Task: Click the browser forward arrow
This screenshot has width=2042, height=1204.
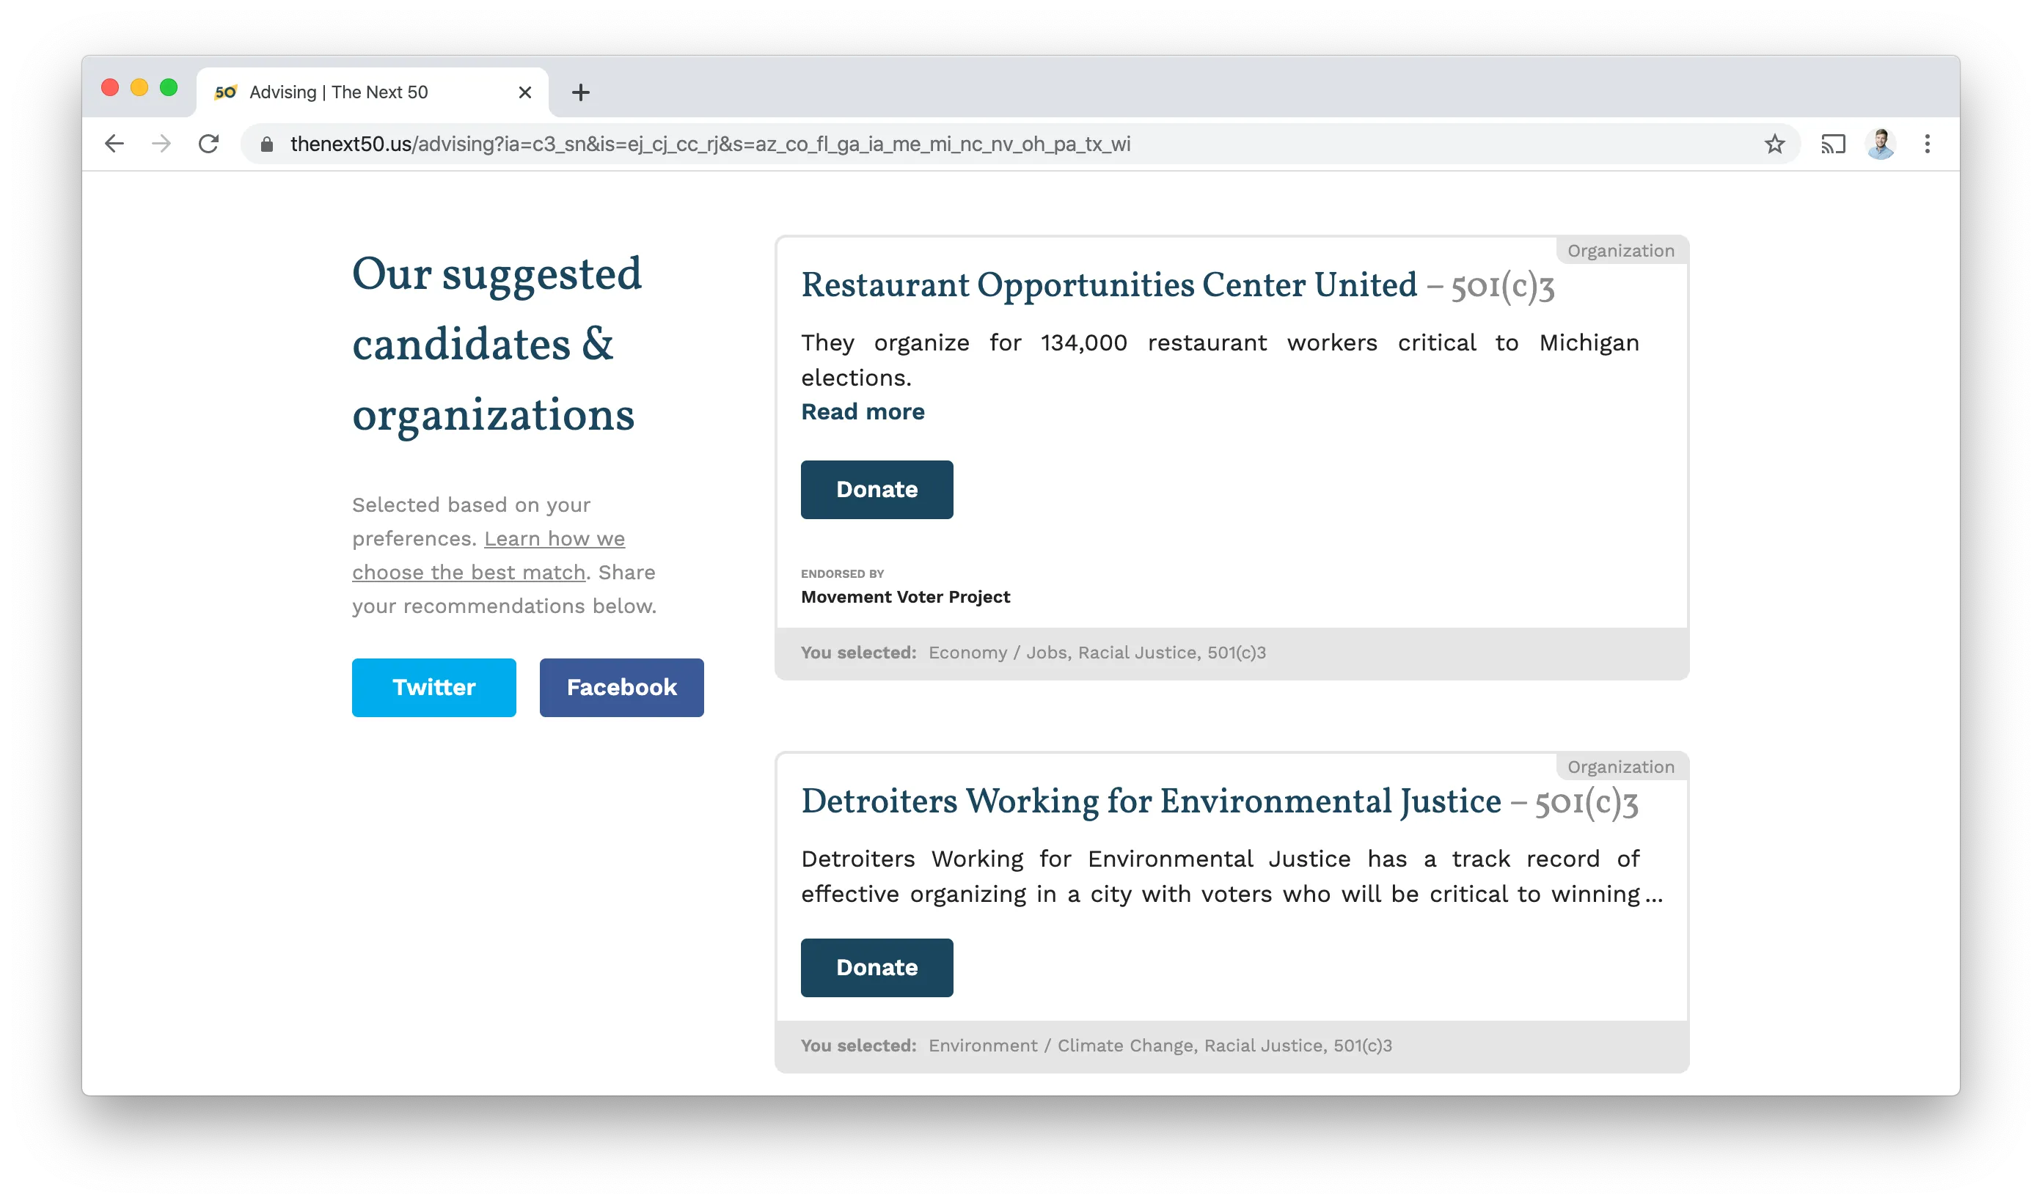Action: pyautogui.click(x=161, y=144)
